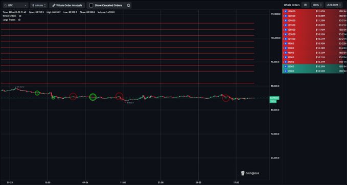347x185 pixels.
Task: Select the $10.61M order amount
Action: [320, 39]
